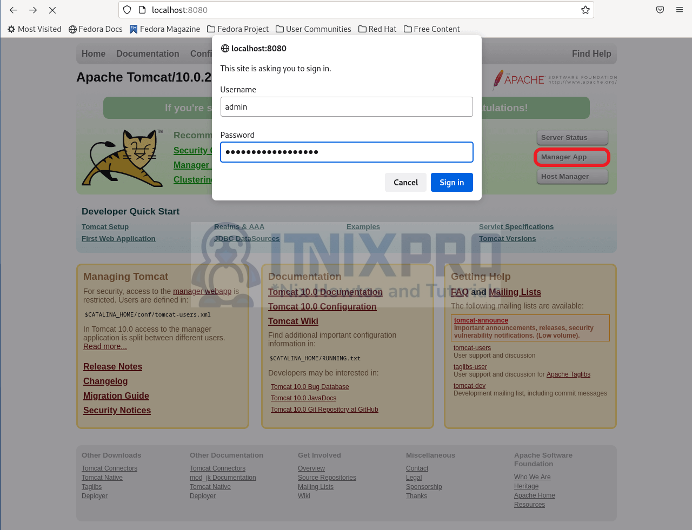Open the Host Manager button
Image resolution: width=692 pixels, height=530 pixels.
point(573,177)
